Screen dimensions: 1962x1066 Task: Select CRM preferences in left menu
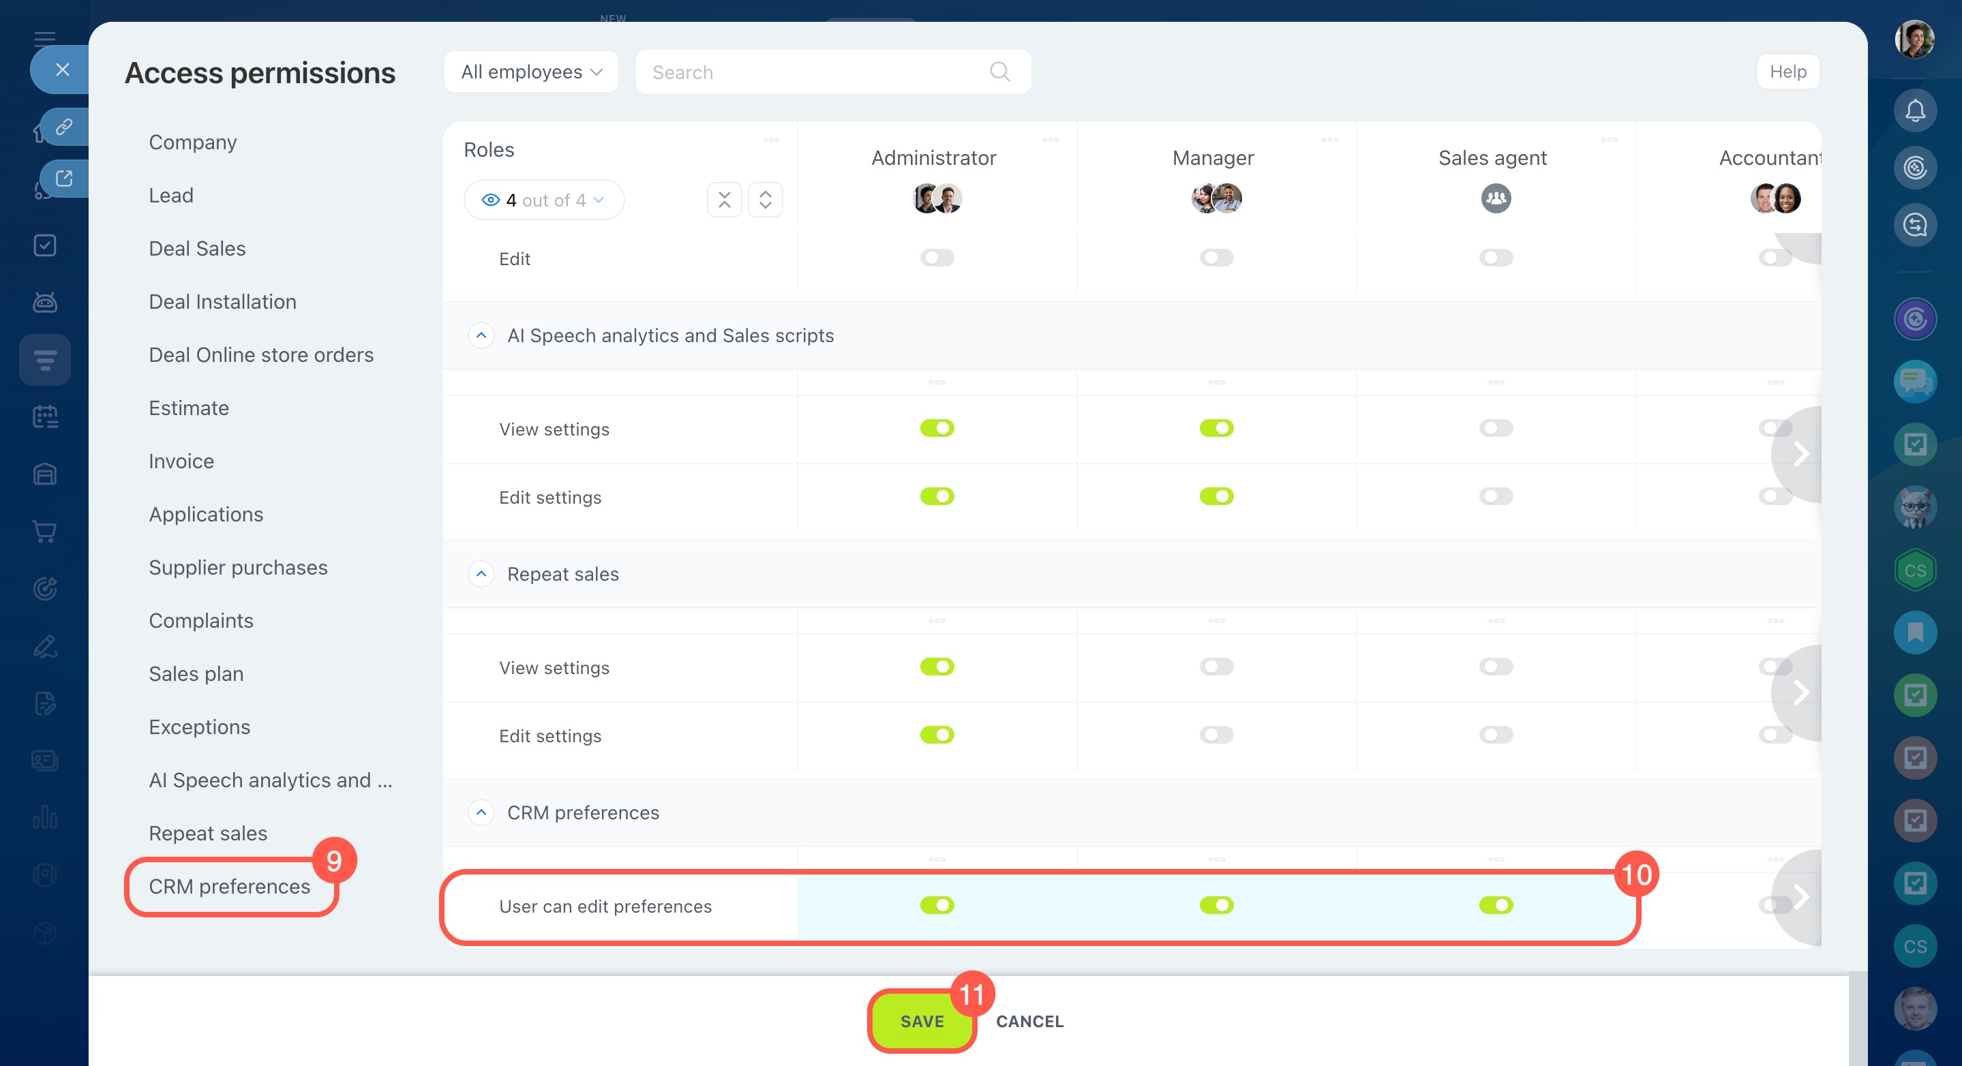coord(229,886)
